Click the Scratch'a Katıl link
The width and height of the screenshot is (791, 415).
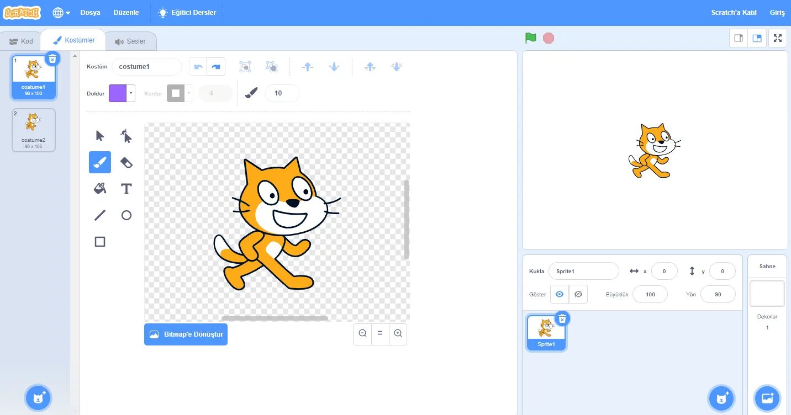pyautogui.click(x=734, y=12)
